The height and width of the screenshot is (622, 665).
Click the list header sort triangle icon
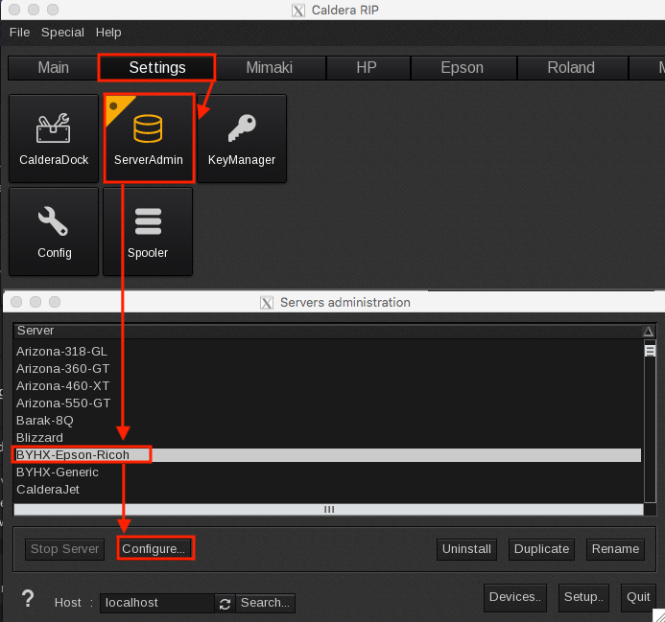[x=649, y=332]
